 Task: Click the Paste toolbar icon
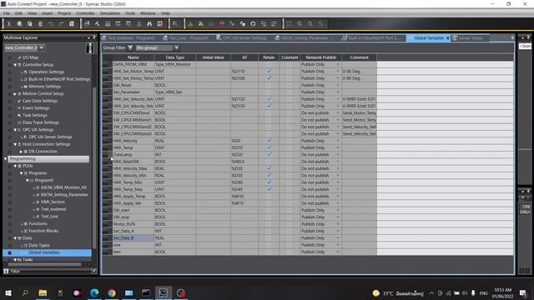(x=30, y=24)
